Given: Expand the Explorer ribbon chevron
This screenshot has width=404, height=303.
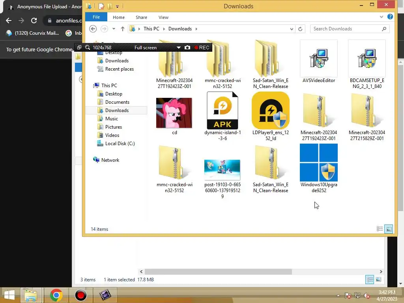Looking at the screenshot, I should coord(382,17).
